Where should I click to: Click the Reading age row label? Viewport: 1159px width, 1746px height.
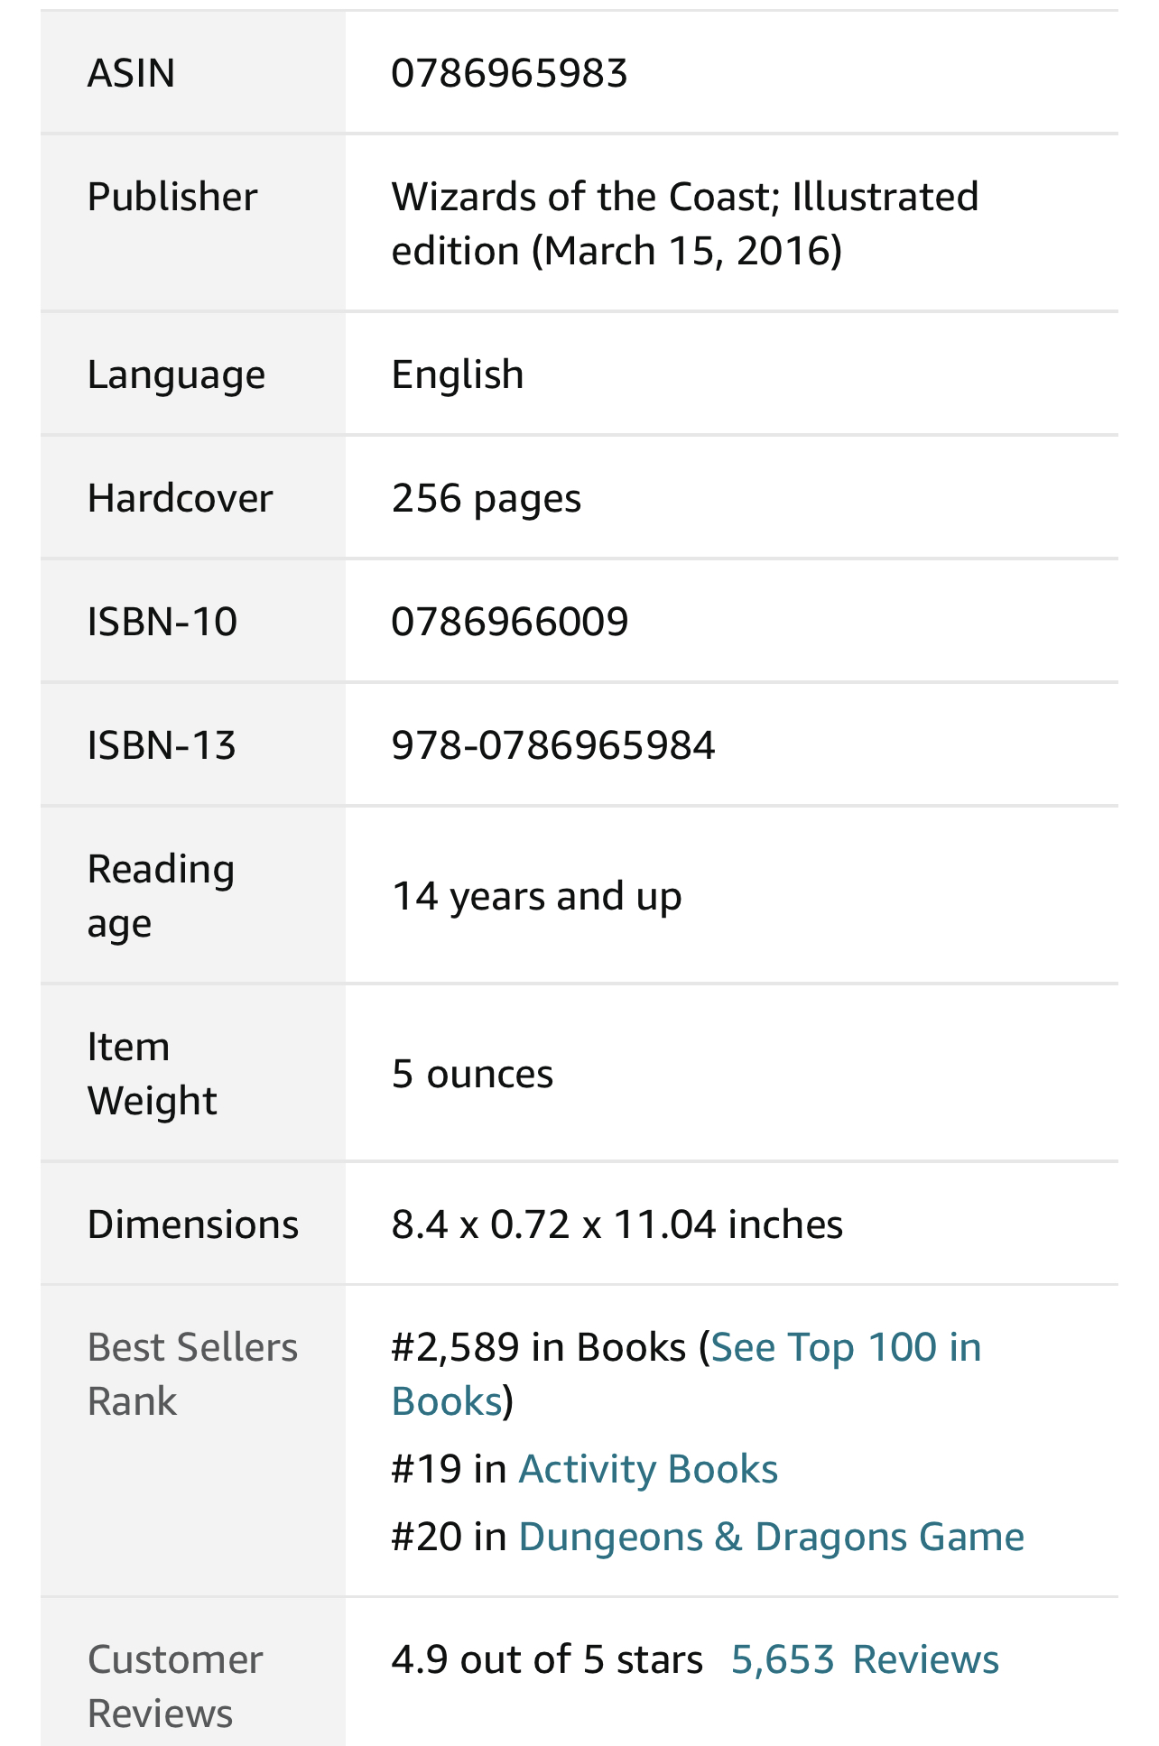(161, 895)
